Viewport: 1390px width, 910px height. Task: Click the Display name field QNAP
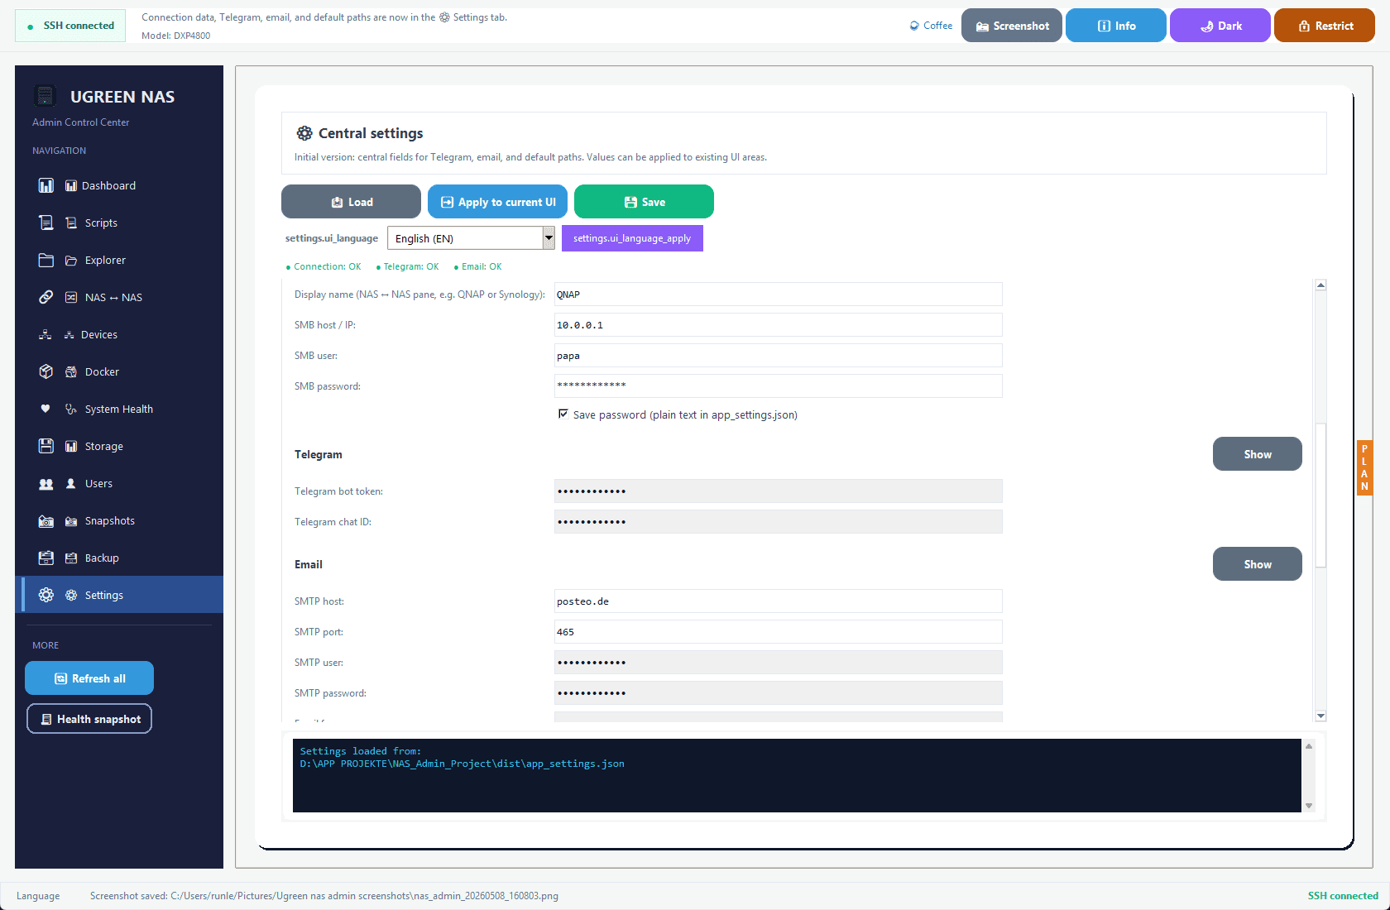779,295
